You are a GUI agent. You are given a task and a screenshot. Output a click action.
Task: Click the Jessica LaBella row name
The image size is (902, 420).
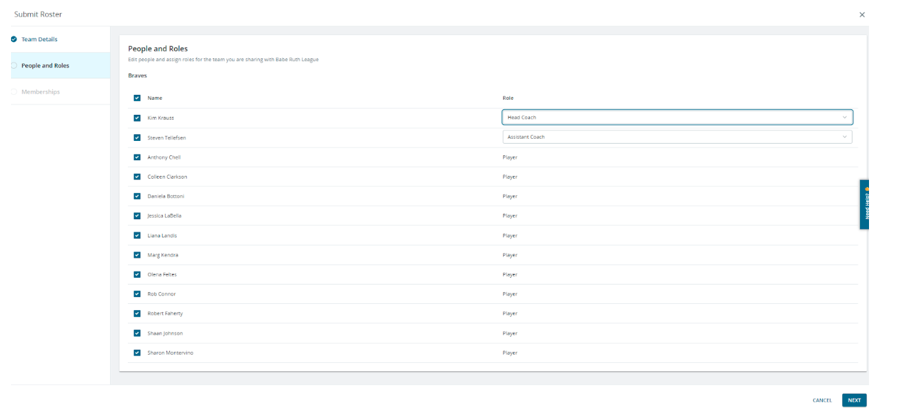164,216
